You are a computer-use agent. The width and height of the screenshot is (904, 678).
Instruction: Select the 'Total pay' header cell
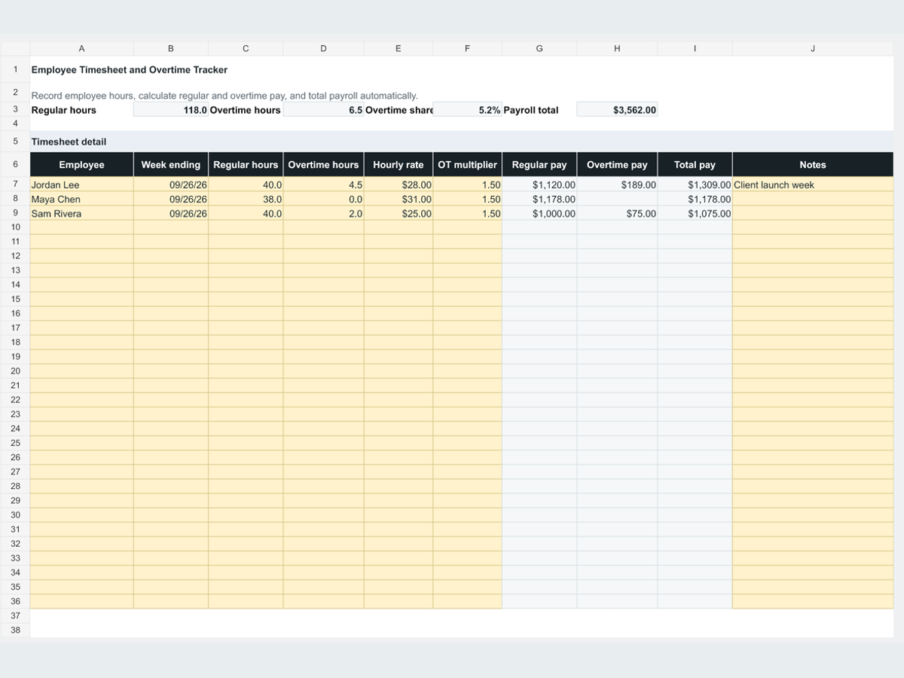[695, 165]
